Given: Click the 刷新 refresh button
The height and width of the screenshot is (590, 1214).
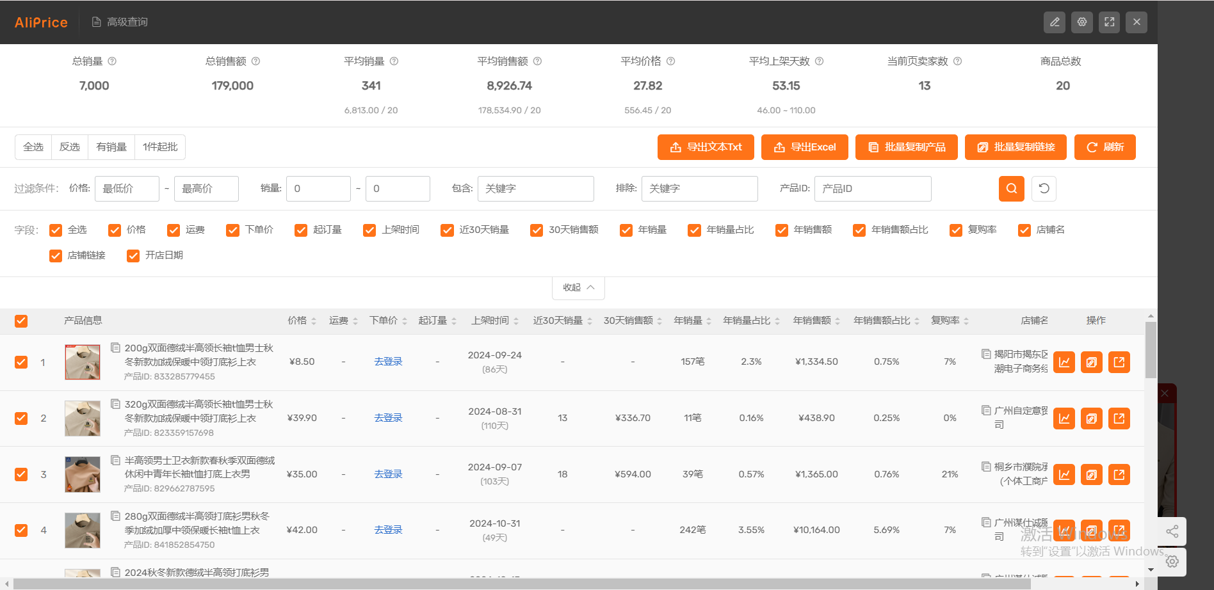Looking at the screenshot, I should pyautogui.click(x=1105, y=147).
